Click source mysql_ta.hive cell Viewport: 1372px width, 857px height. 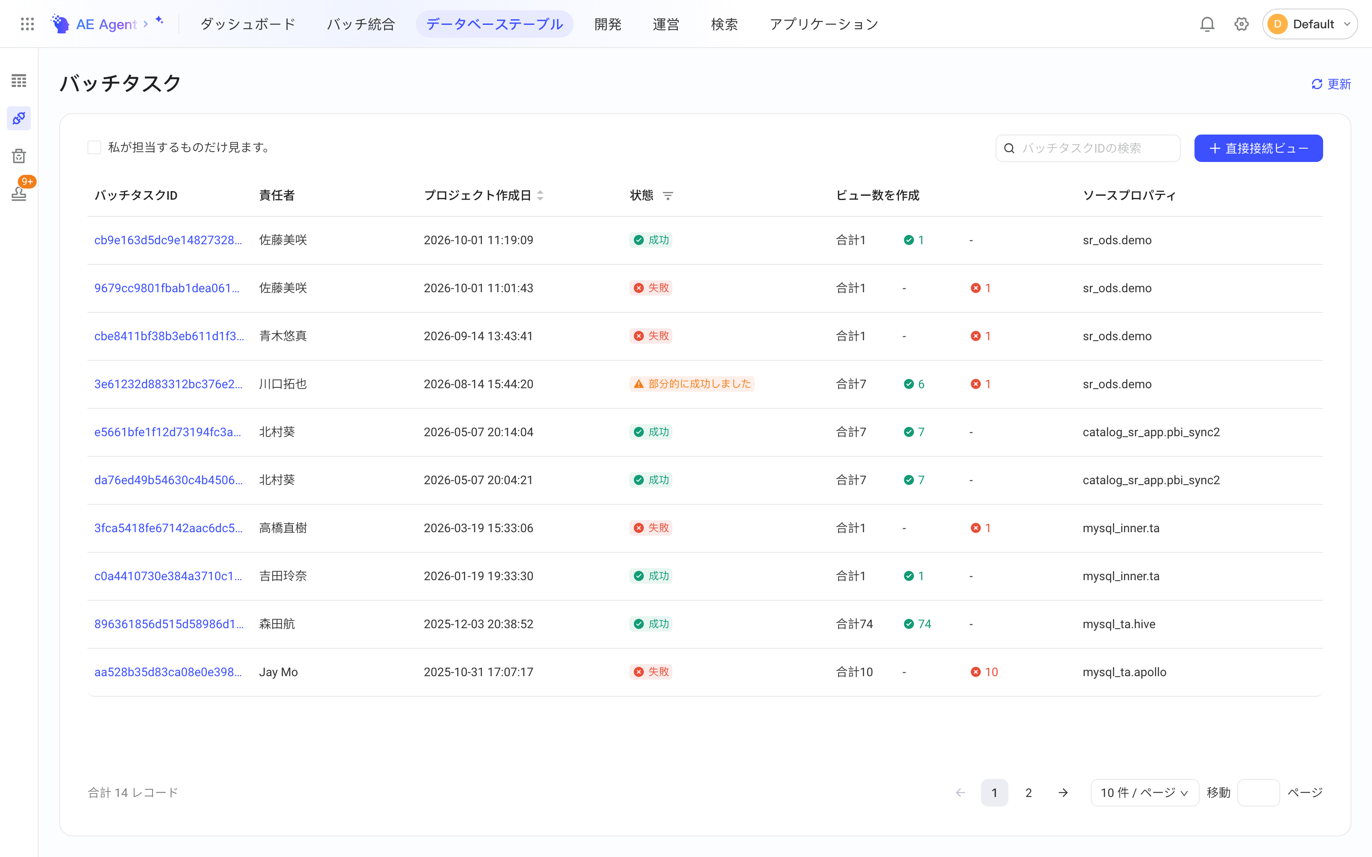[1119, 624]
